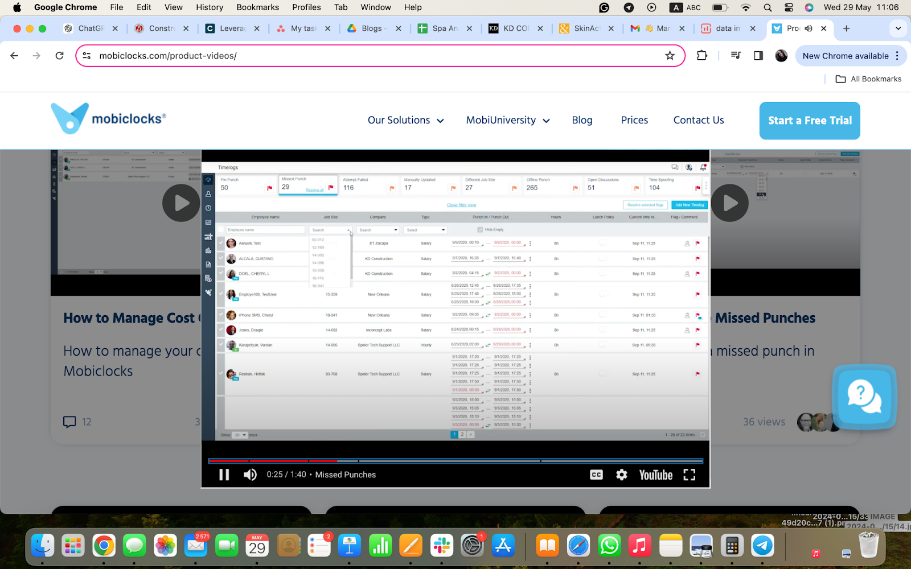Click Add New Timelog button in video

coord(690,205)
